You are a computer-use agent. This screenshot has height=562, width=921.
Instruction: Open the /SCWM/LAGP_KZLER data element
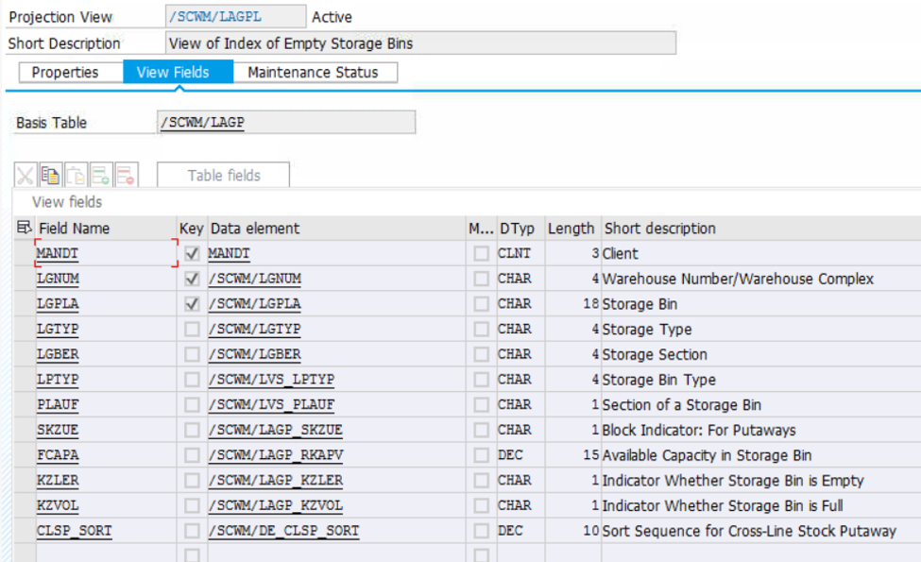276,481
